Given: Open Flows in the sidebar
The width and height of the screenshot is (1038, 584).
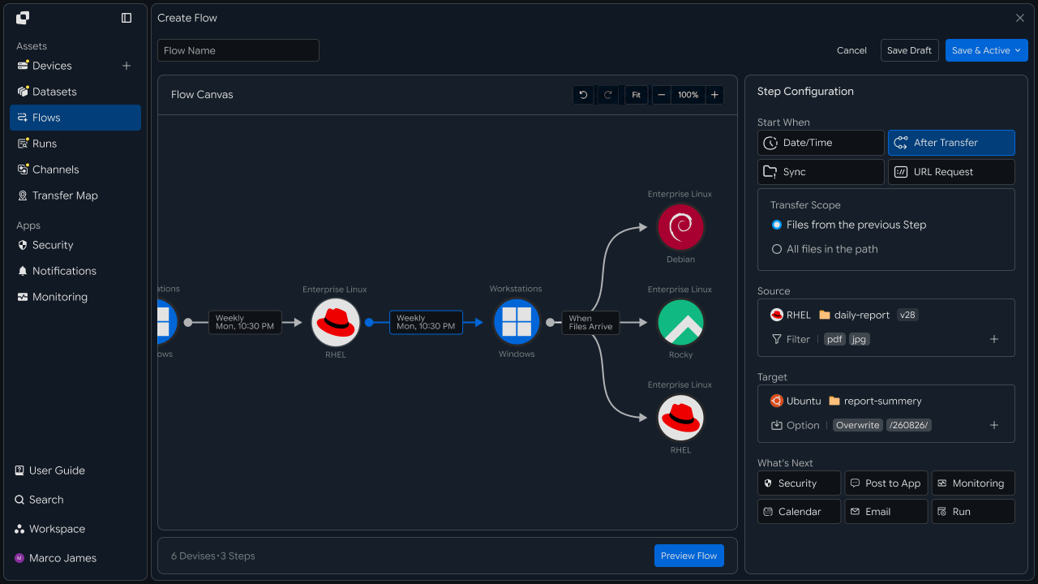Looking at the screenshot, I should [x=75, y=118].
